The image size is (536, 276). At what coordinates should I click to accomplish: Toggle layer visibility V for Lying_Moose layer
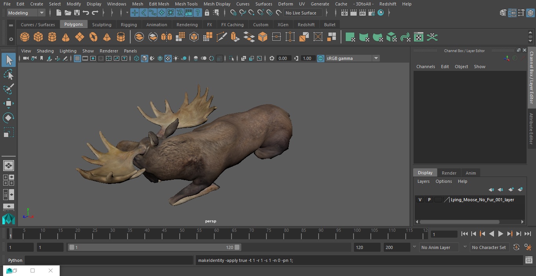click(420, 200)
